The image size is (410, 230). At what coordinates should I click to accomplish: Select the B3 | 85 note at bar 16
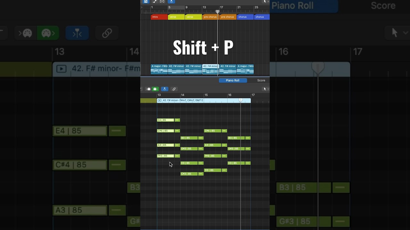(236, 138)
